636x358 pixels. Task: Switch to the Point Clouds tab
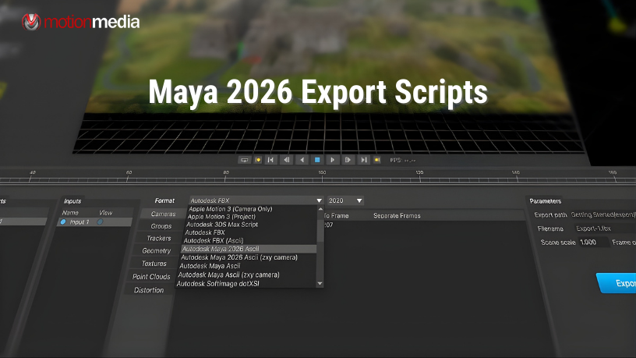(151, 276)
